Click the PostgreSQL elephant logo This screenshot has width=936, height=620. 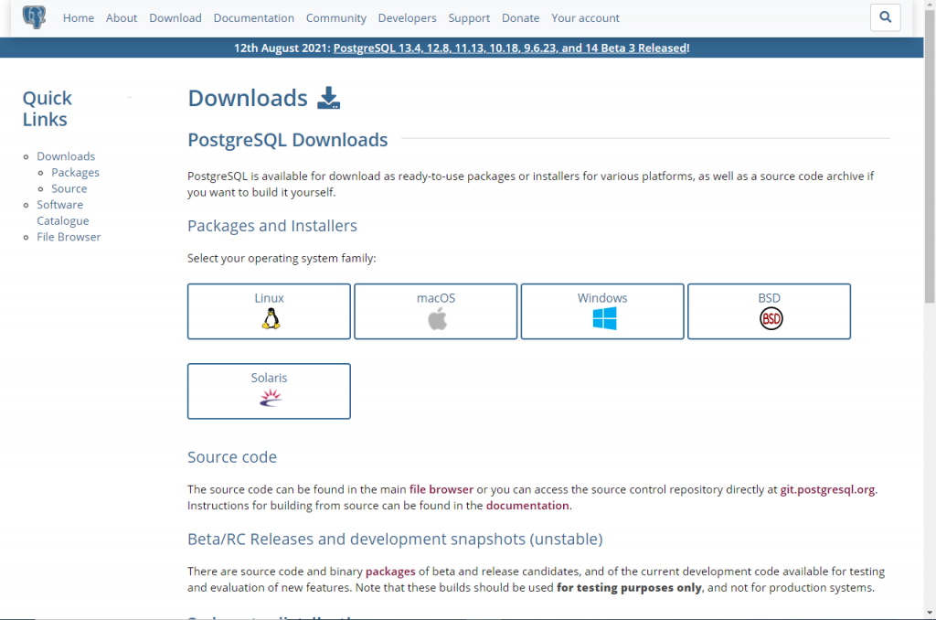34,17
